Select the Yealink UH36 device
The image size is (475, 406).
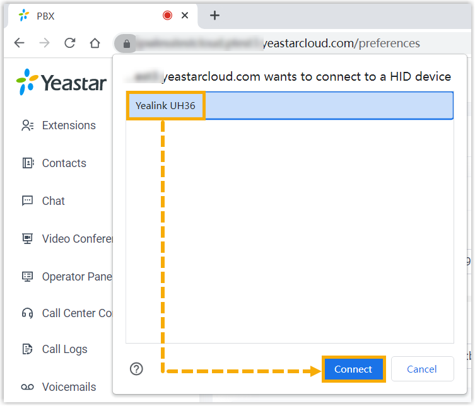[290, 106]
